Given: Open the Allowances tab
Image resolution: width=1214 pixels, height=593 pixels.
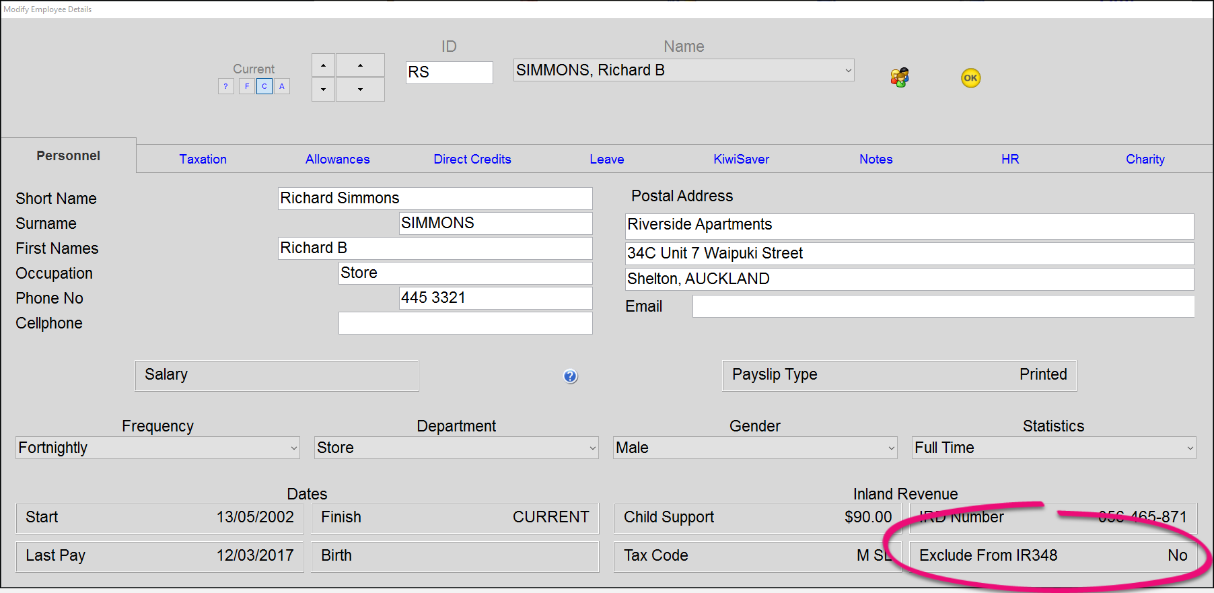Looking at the screenshot, I should click(x=338, y=159).
